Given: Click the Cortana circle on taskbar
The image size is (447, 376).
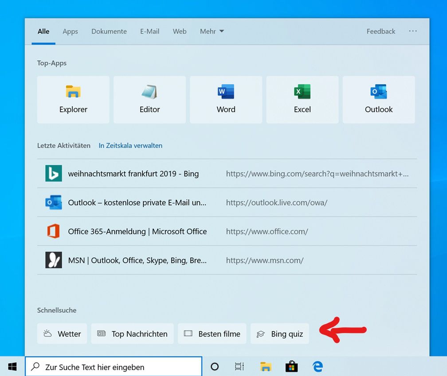Looking at the screenshot, I should pos(215,367).
